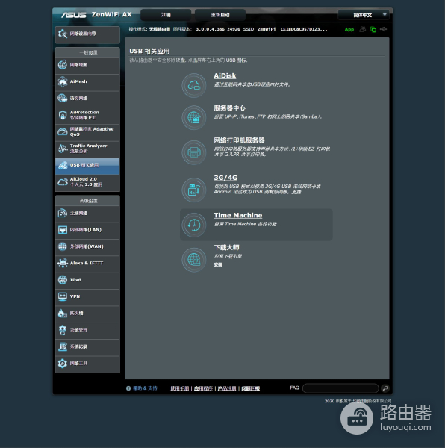Open the AiDisk title link
This screenshot has width=445, height=448.
(x=225, y=76)
